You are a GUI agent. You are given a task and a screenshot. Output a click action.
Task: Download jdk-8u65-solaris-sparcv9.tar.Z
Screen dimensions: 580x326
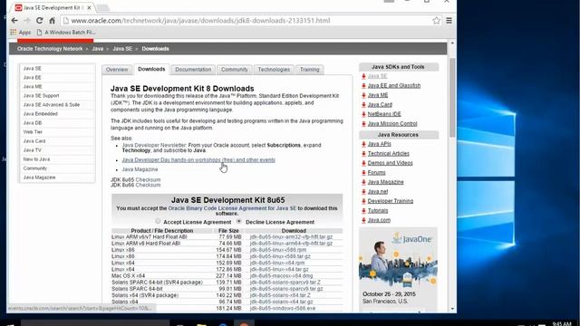click(285, 283)
